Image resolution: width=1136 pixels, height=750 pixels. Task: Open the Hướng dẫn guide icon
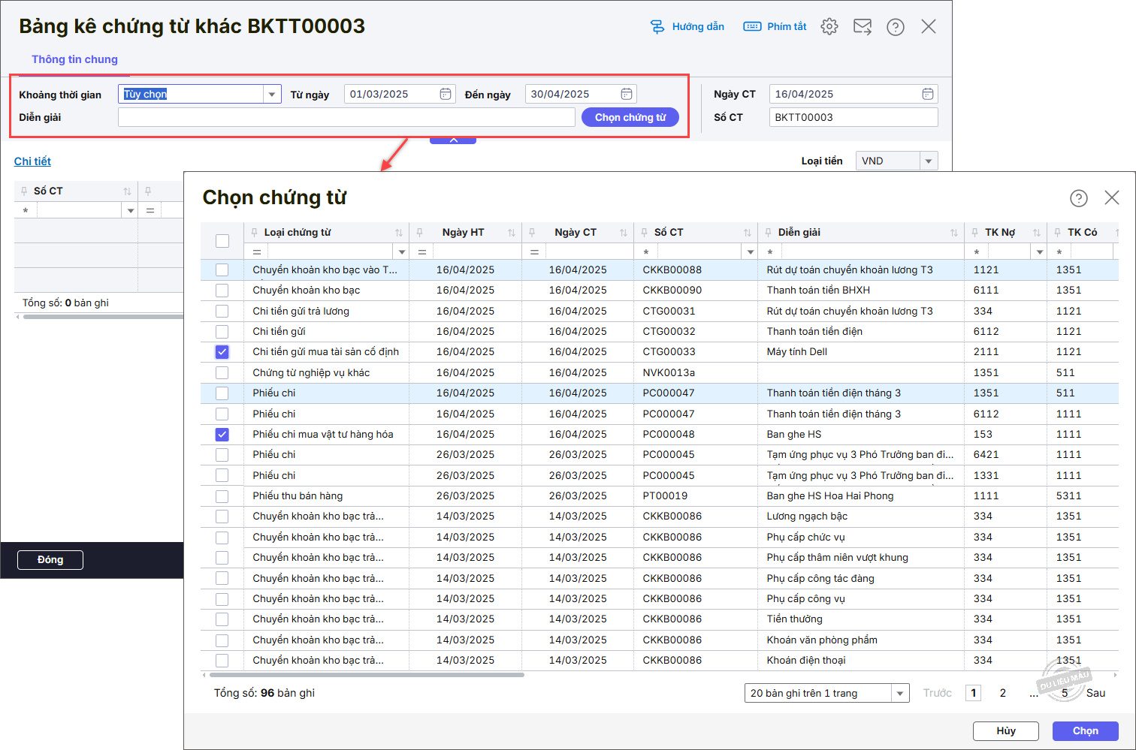(657, 27)
